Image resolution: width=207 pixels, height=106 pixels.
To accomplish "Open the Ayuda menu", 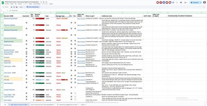I will pos(51,4).
